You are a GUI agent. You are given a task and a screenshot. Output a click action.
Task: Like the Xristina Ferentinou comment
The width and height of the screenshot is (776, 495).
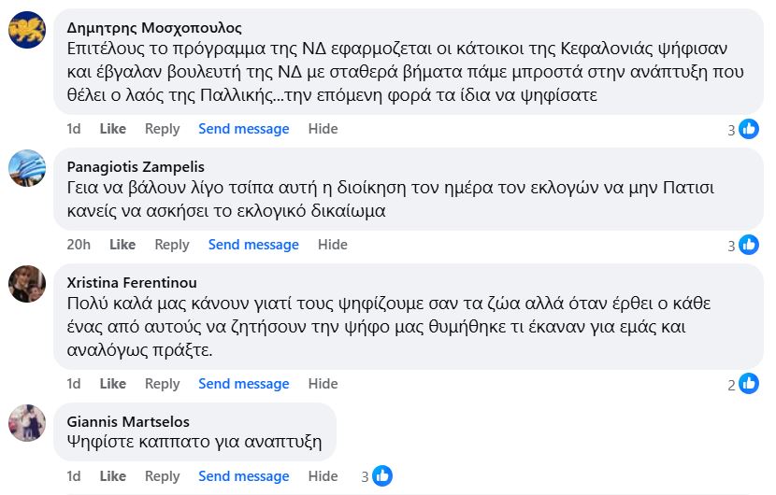pos(112,384)
